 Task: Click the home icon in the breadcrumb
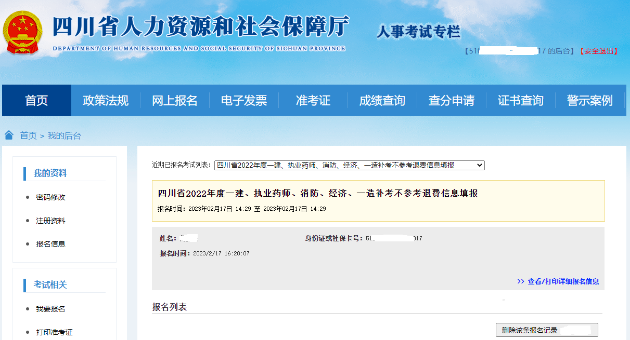8,134
